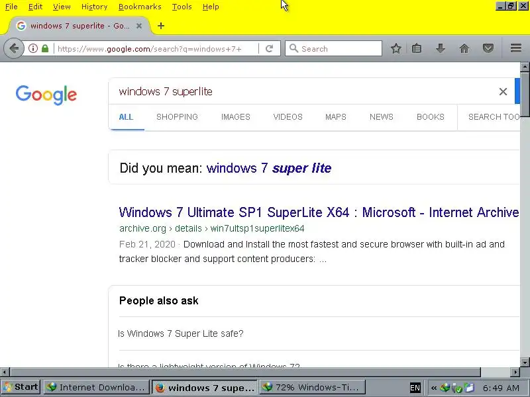Open Windows 7 Ultimate SP1 SuperLite X64 result
530x397 pixels.
319,212
